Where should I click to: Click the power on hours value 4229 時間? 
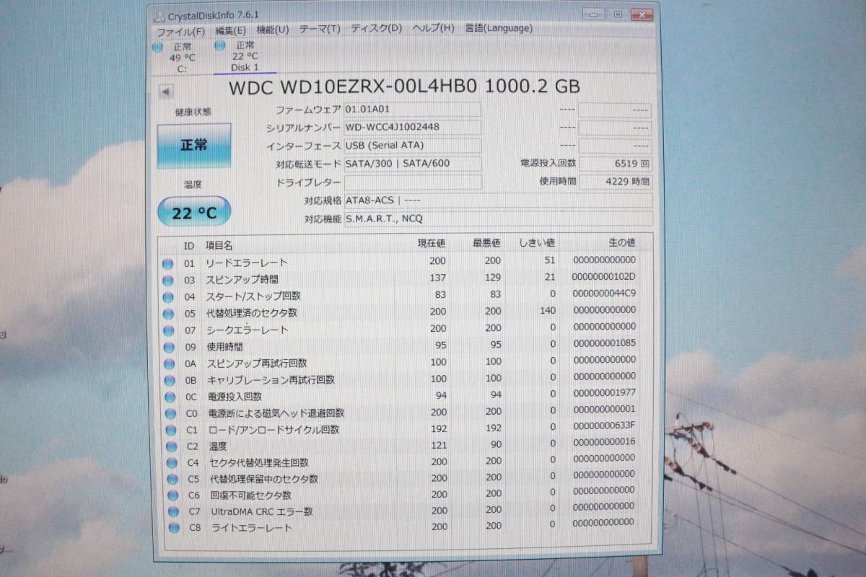(615, 182)
